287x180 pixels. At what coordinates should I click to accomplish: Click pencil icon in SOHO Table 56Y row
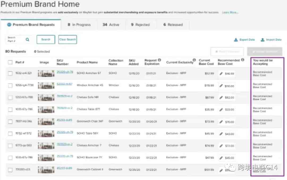221,134
